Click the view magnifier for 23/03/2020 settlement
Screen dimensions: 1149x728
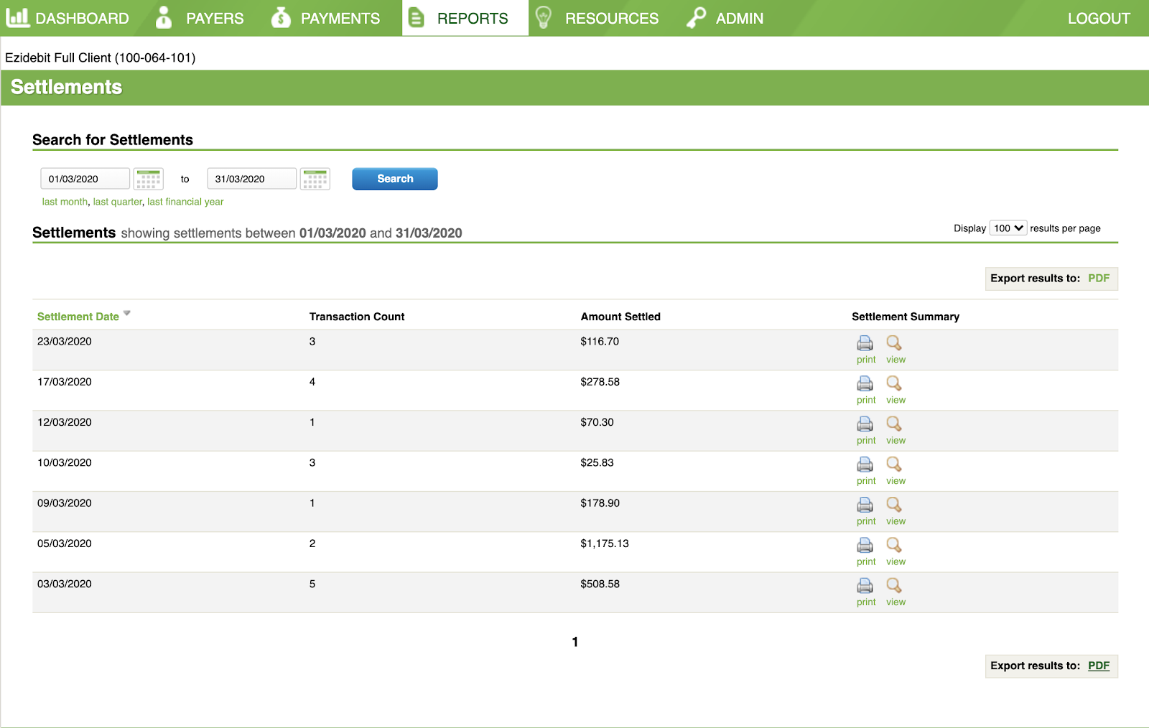[x=894, y=343]
